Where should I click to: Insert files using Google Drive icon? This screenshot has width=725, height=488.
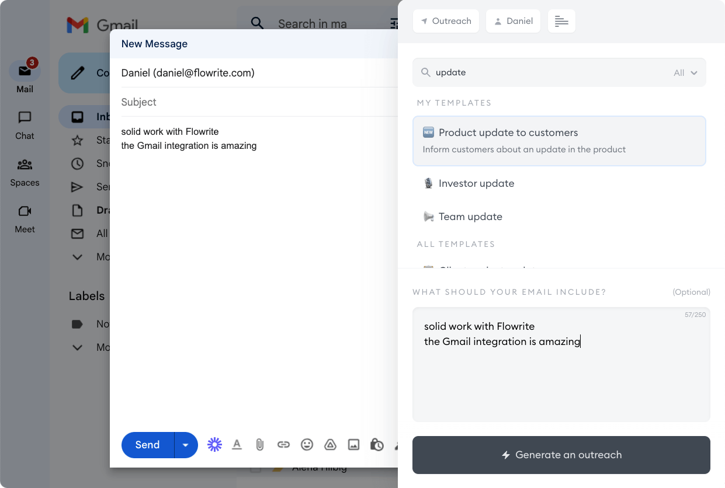coord(330,445)
